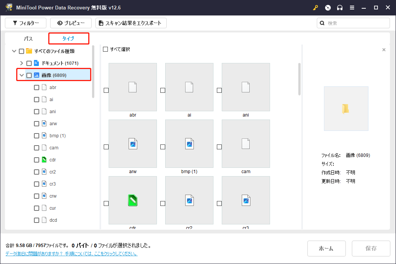Check the bmp (1) file type checkbox

(x=36, y=135)
